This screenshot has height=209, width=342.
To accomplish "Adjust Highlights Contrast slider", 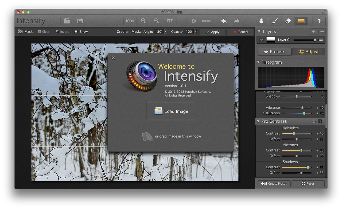I will (297, 133).
